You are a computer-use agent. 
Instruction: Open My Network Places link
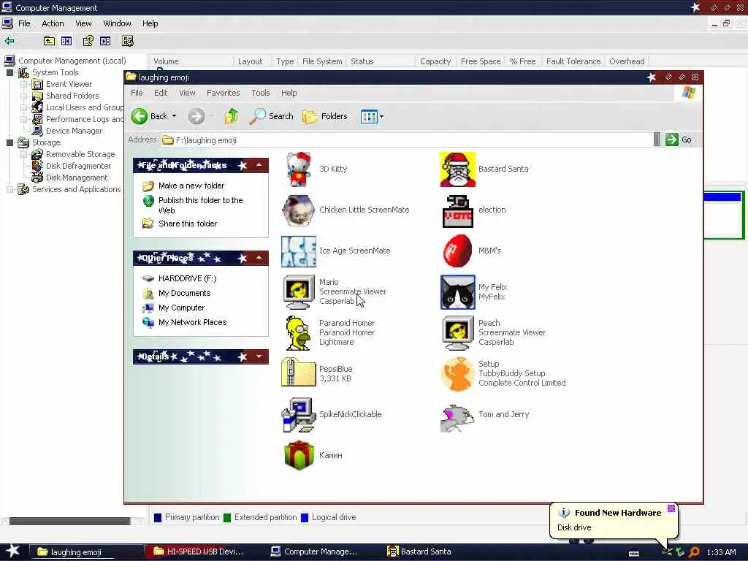(192, 322)
